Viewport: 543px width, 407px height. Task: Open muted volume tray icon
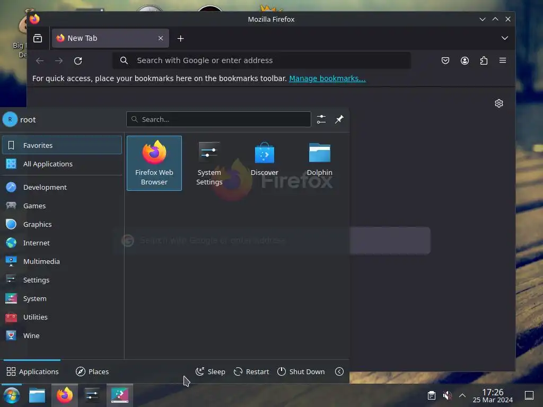[x=447, y=395]
